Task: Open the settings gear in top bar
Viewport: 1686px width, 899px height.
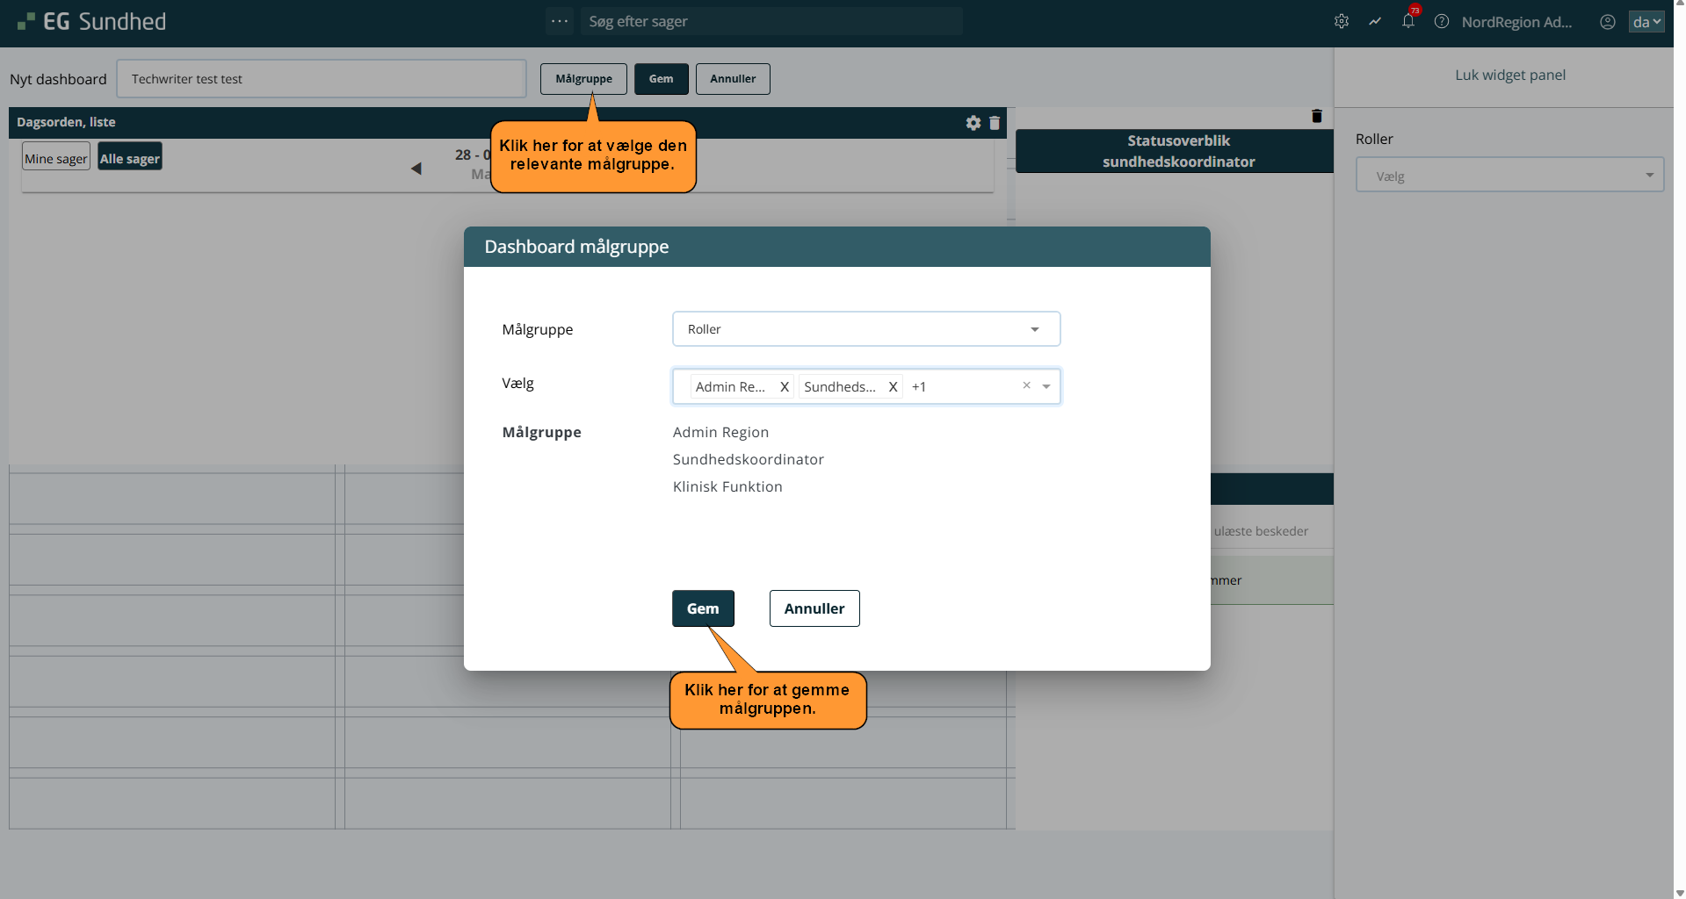Action: point(1341,22)
